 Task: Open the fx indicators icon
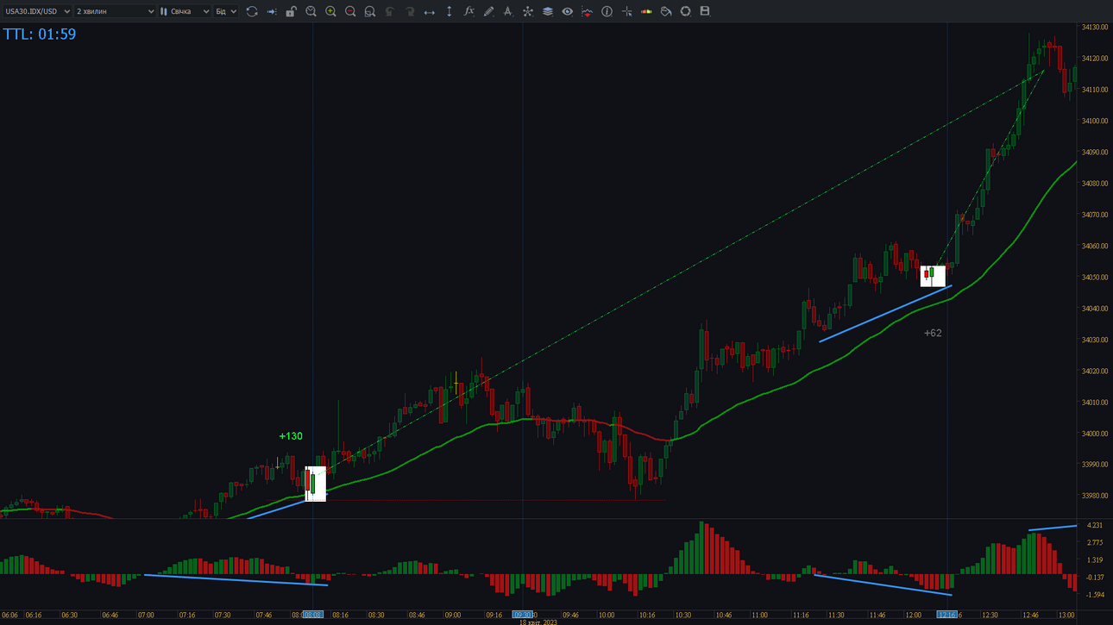tap(468, 11)
